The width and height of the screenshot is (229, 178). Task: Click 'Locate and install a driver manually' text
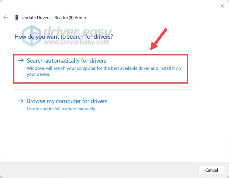[62, 109]
